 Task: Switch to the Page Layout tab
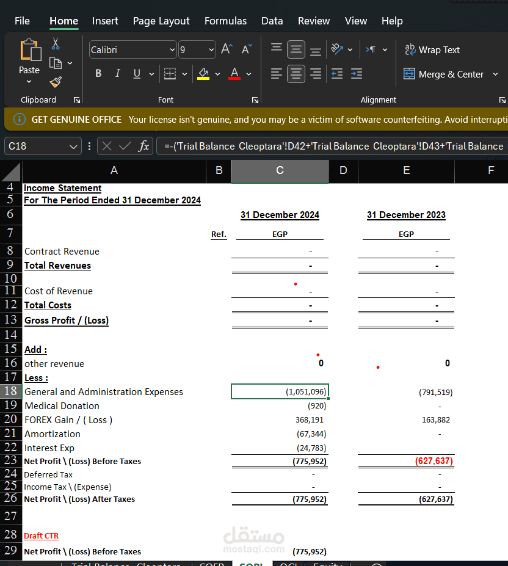[161, 21]
